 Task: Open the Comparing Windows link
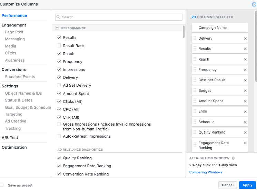206,172
